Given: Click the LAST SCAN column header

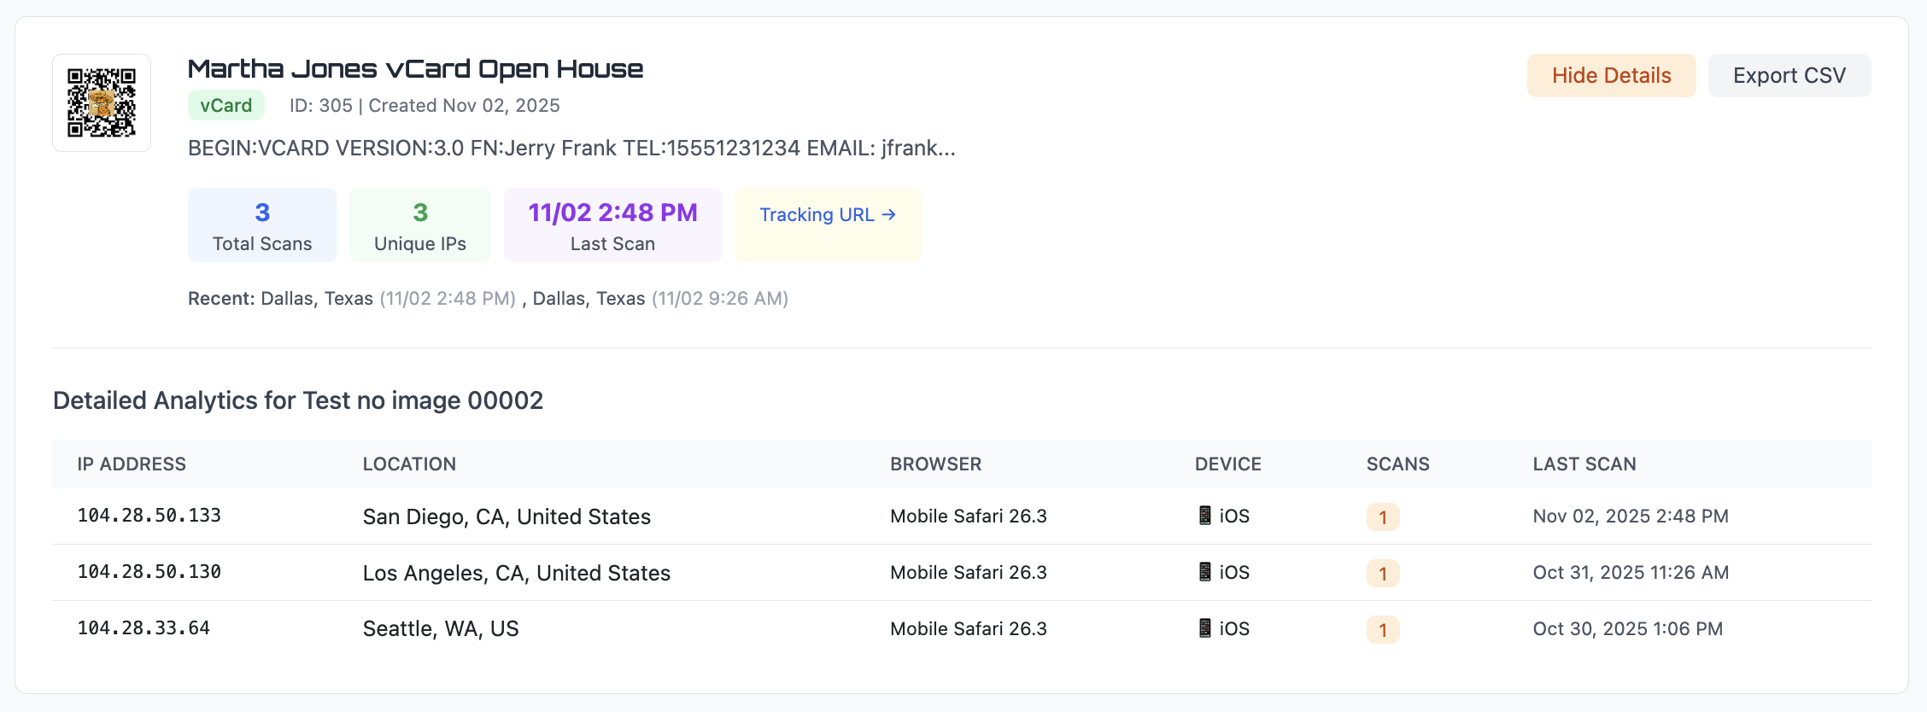Looking at the screenshot, I should click(x=1584, y=464).
